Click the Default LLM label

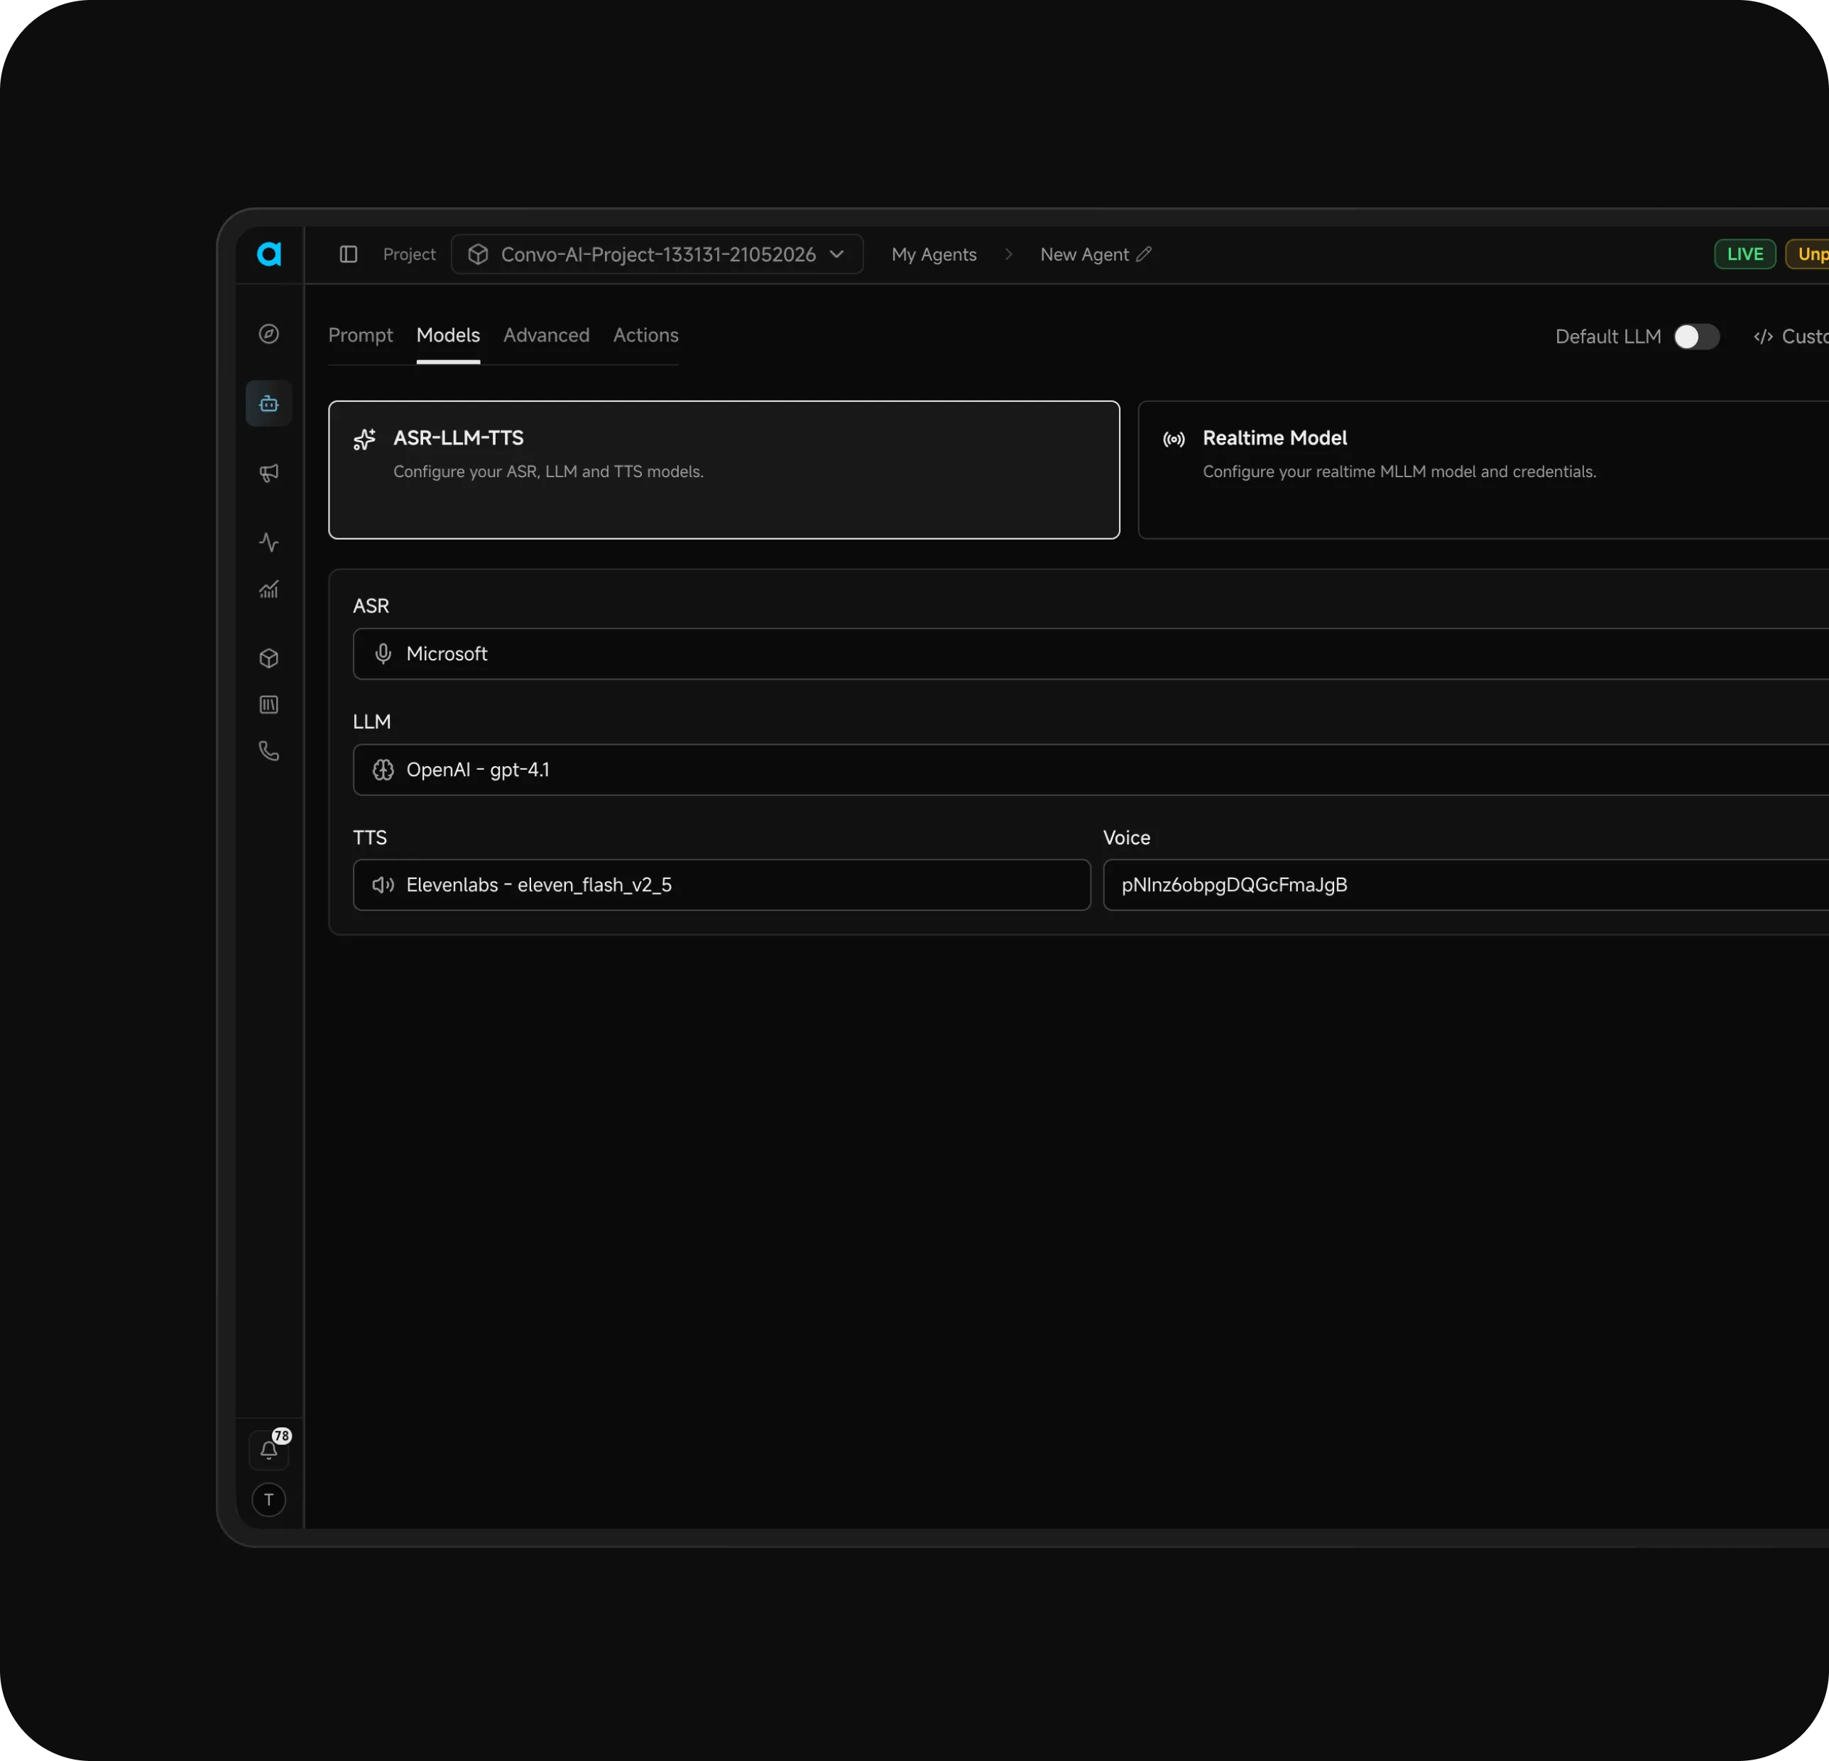pos(1609,337)
